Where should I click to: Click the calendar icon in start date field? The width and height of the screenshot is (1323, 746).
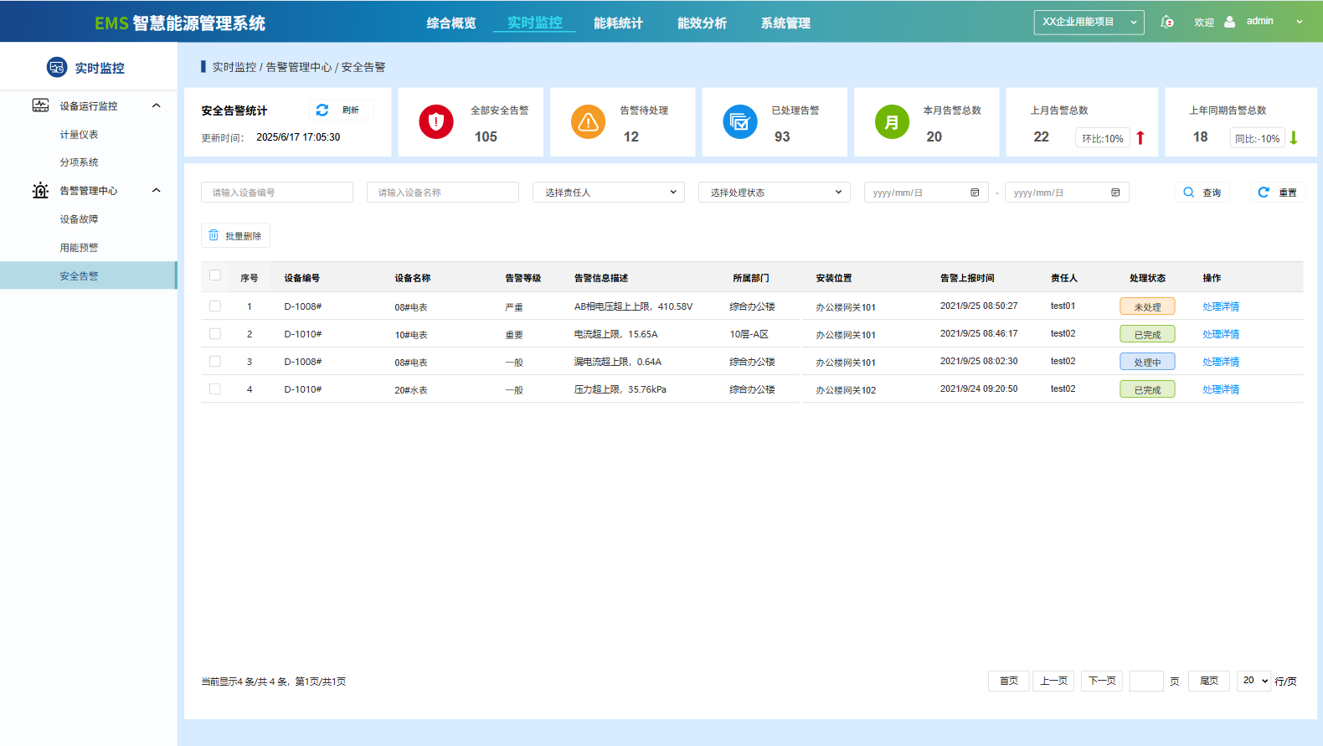[975, 193]
